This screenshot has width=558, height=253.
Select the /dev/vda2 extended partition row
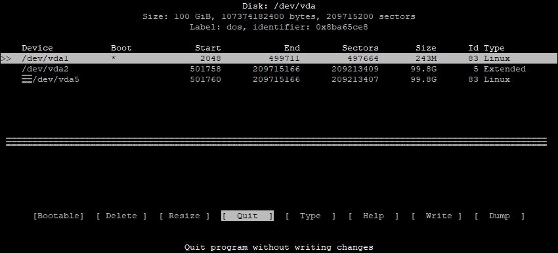[278, 69]
